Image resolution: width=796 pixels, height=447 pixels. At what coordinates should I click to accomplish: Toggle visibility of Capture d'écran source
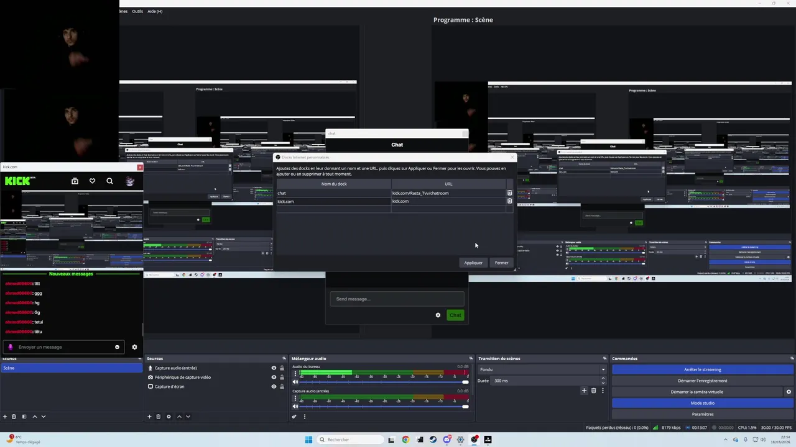[x=274, y=387]
